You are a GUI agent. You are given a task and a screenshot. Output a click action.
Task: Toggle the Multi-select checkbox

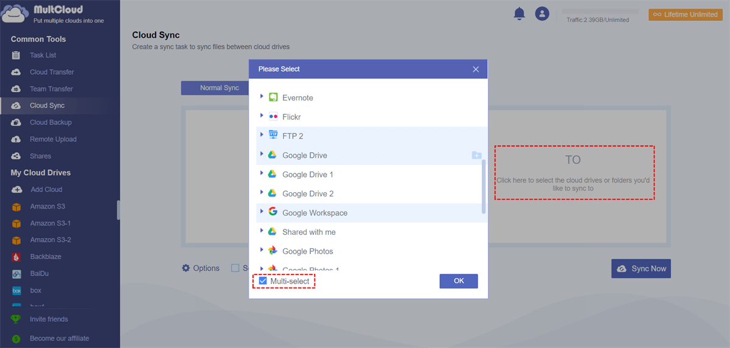point(263,281)
